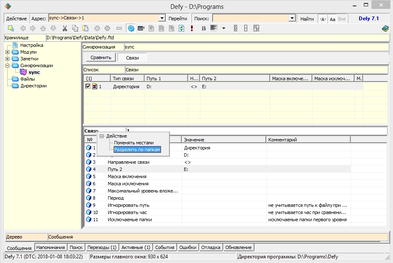Expand the Заметки tree node
Image resolution: width=393 pixels, height=263 pixels.
[x=8, y=59]
